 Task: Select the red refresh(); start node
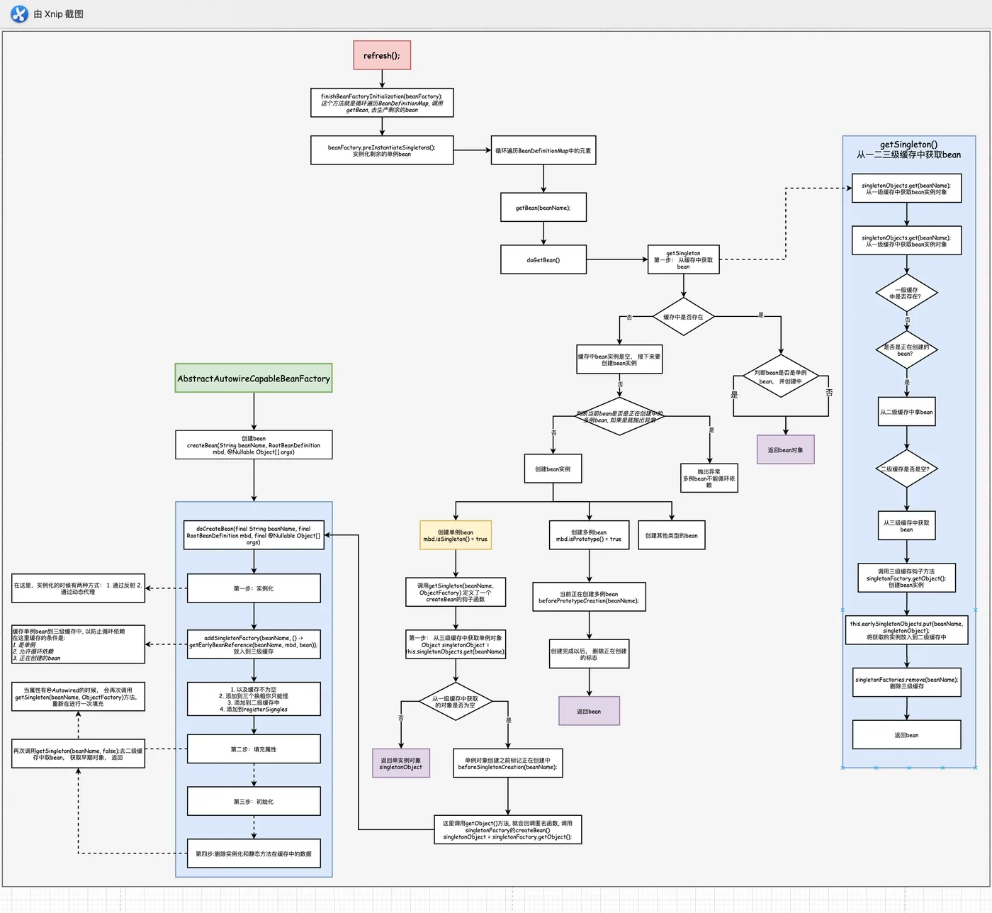[x=382, y=55]
